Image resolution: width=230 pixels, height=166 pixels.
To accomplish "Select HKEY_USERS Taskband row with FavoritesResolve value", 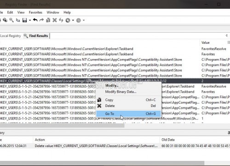I will click(115, 86).
